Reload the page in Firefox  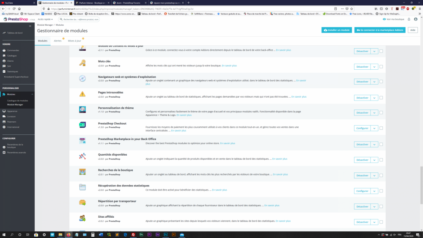point(14,8)
